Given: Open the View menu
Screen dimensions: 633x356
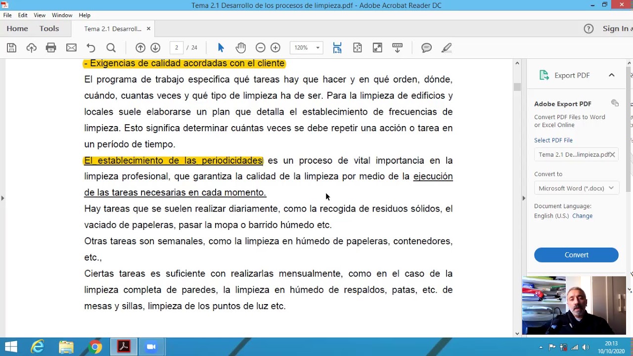Looking at the screenshot, I should (x=40, y=15).
